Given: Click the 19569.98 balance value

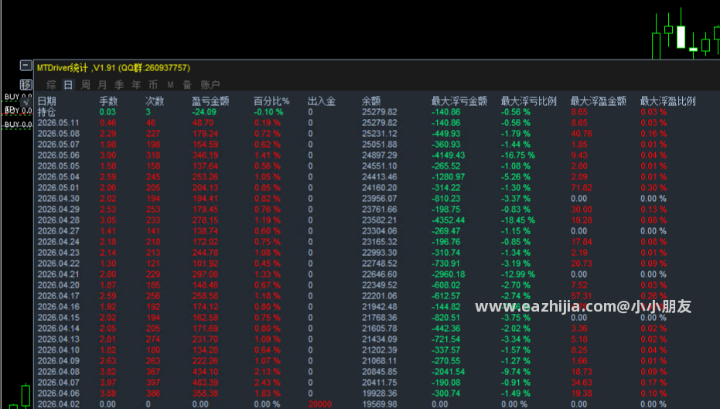Looking at the screenshot, I should (x=379, y=404).
